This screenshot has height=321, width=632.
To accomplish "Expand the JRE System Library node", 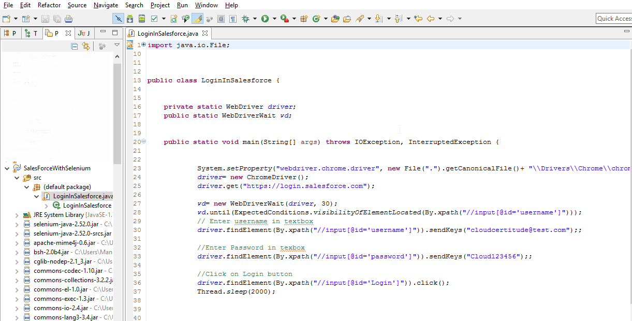I will [16, 215].
